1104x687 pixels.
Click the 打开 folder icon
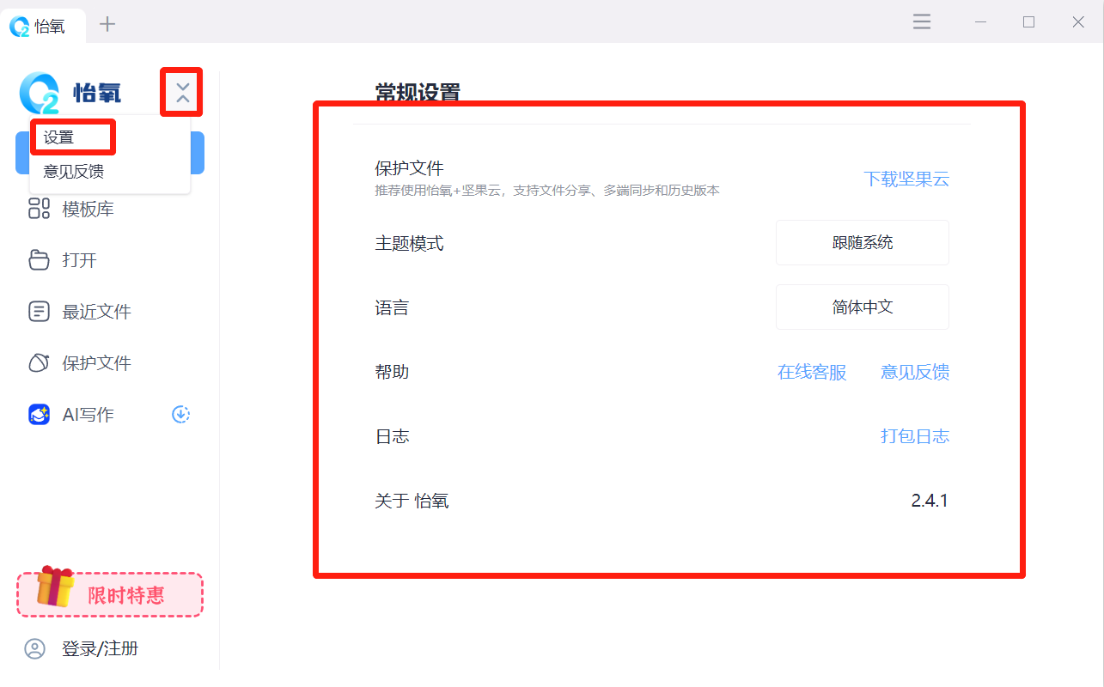pos(39,260)
